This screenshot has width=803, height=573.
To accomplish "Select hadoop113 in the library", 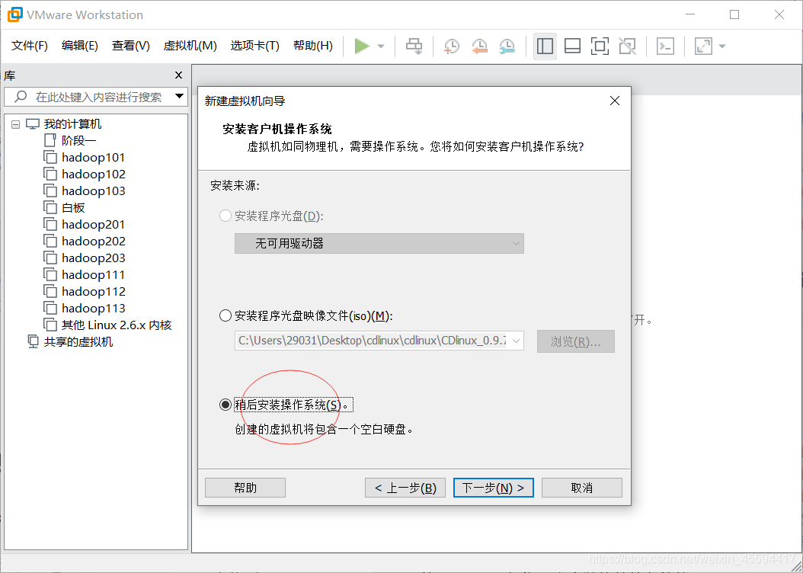I will click(94, 309).
